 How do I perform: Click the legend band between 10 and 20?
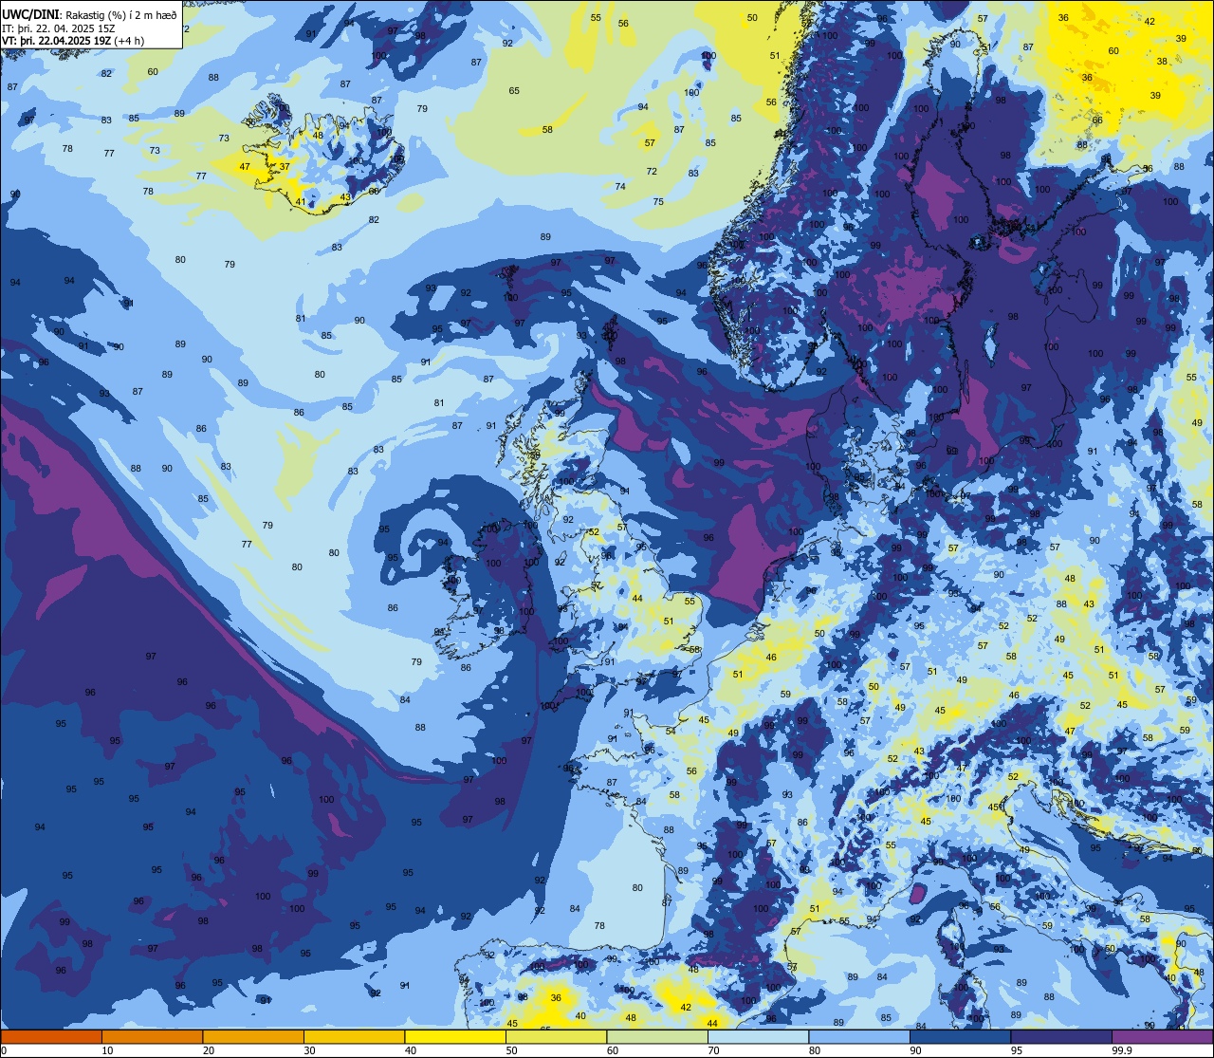tap(152, 1037)
